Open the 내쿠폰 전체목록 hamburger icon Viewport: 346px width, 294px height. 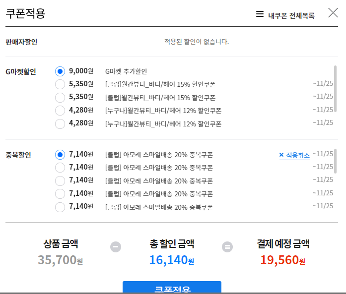coord(260,14)
